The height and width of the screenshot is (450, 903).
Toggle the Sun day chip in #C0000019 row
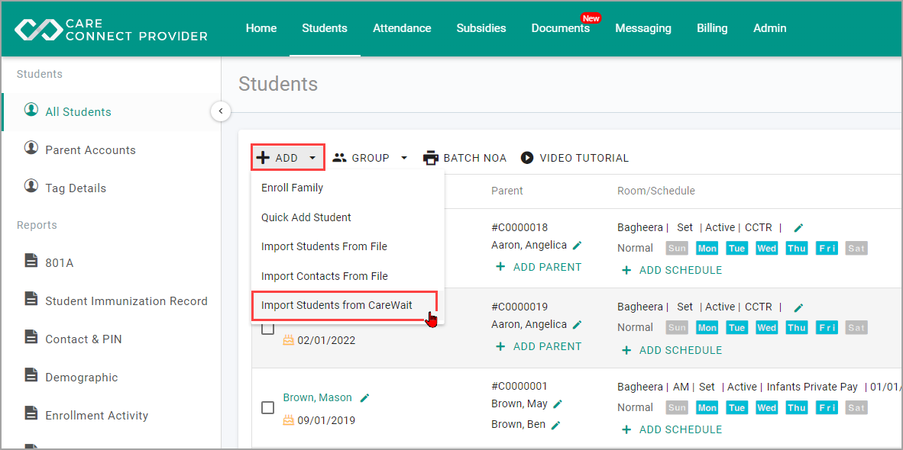(677, 328)
